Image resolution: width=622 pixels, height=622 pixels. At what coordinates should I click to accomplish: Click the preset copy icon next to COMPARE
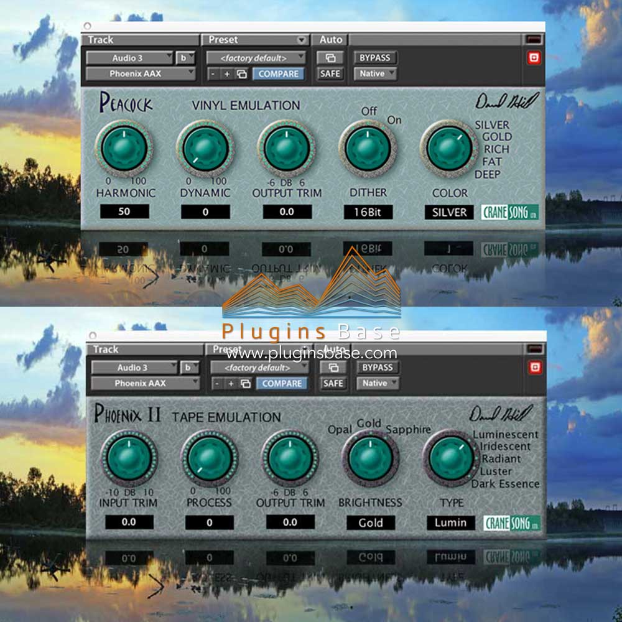pyautogui.click(x=242, y=73)
